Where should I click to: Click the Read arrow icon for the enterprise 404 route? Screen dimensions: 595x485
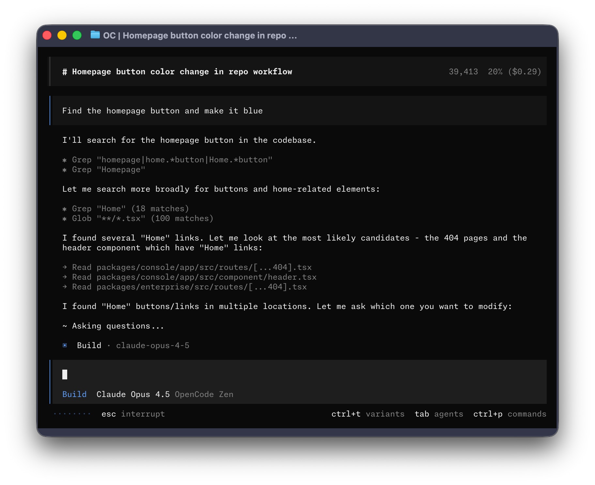click(x=65, y=287)
